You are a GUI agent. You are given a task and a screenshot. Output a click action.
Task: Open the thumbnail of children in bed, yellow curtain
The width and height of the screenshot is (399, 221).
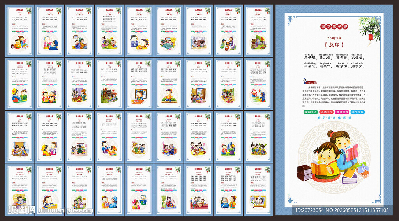[x=169, y=30]
